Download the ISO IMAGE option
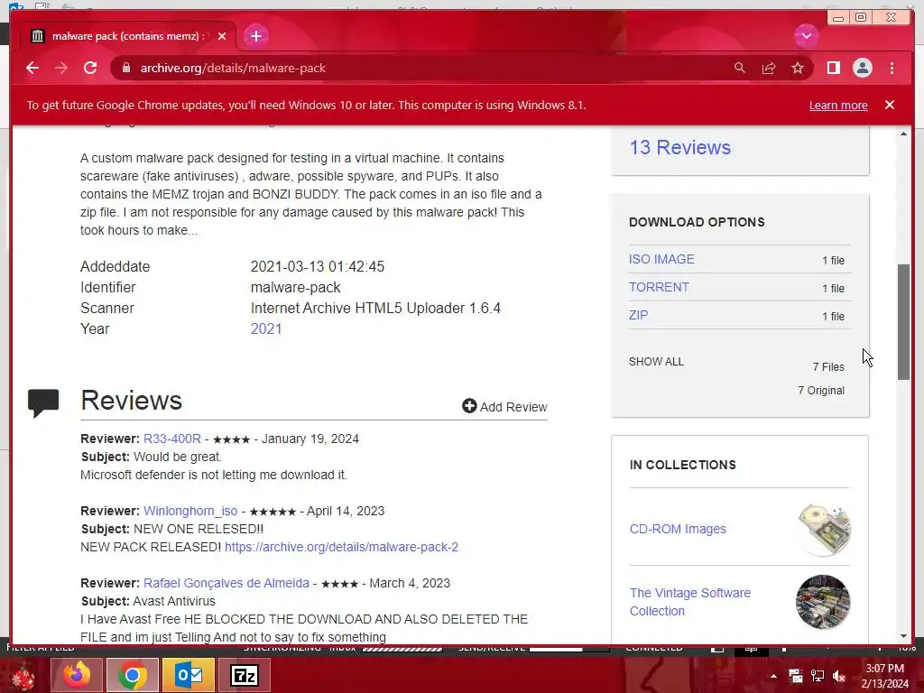This screenshot has height=693, width=924. pyautogui.click(x=661, y=259)
